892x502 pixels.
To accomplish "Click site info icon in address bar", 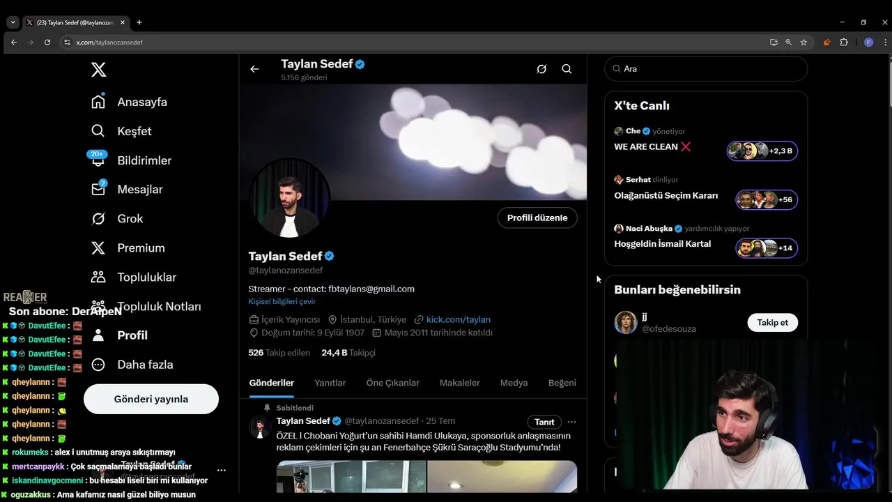I will click(x=67, y=43).
